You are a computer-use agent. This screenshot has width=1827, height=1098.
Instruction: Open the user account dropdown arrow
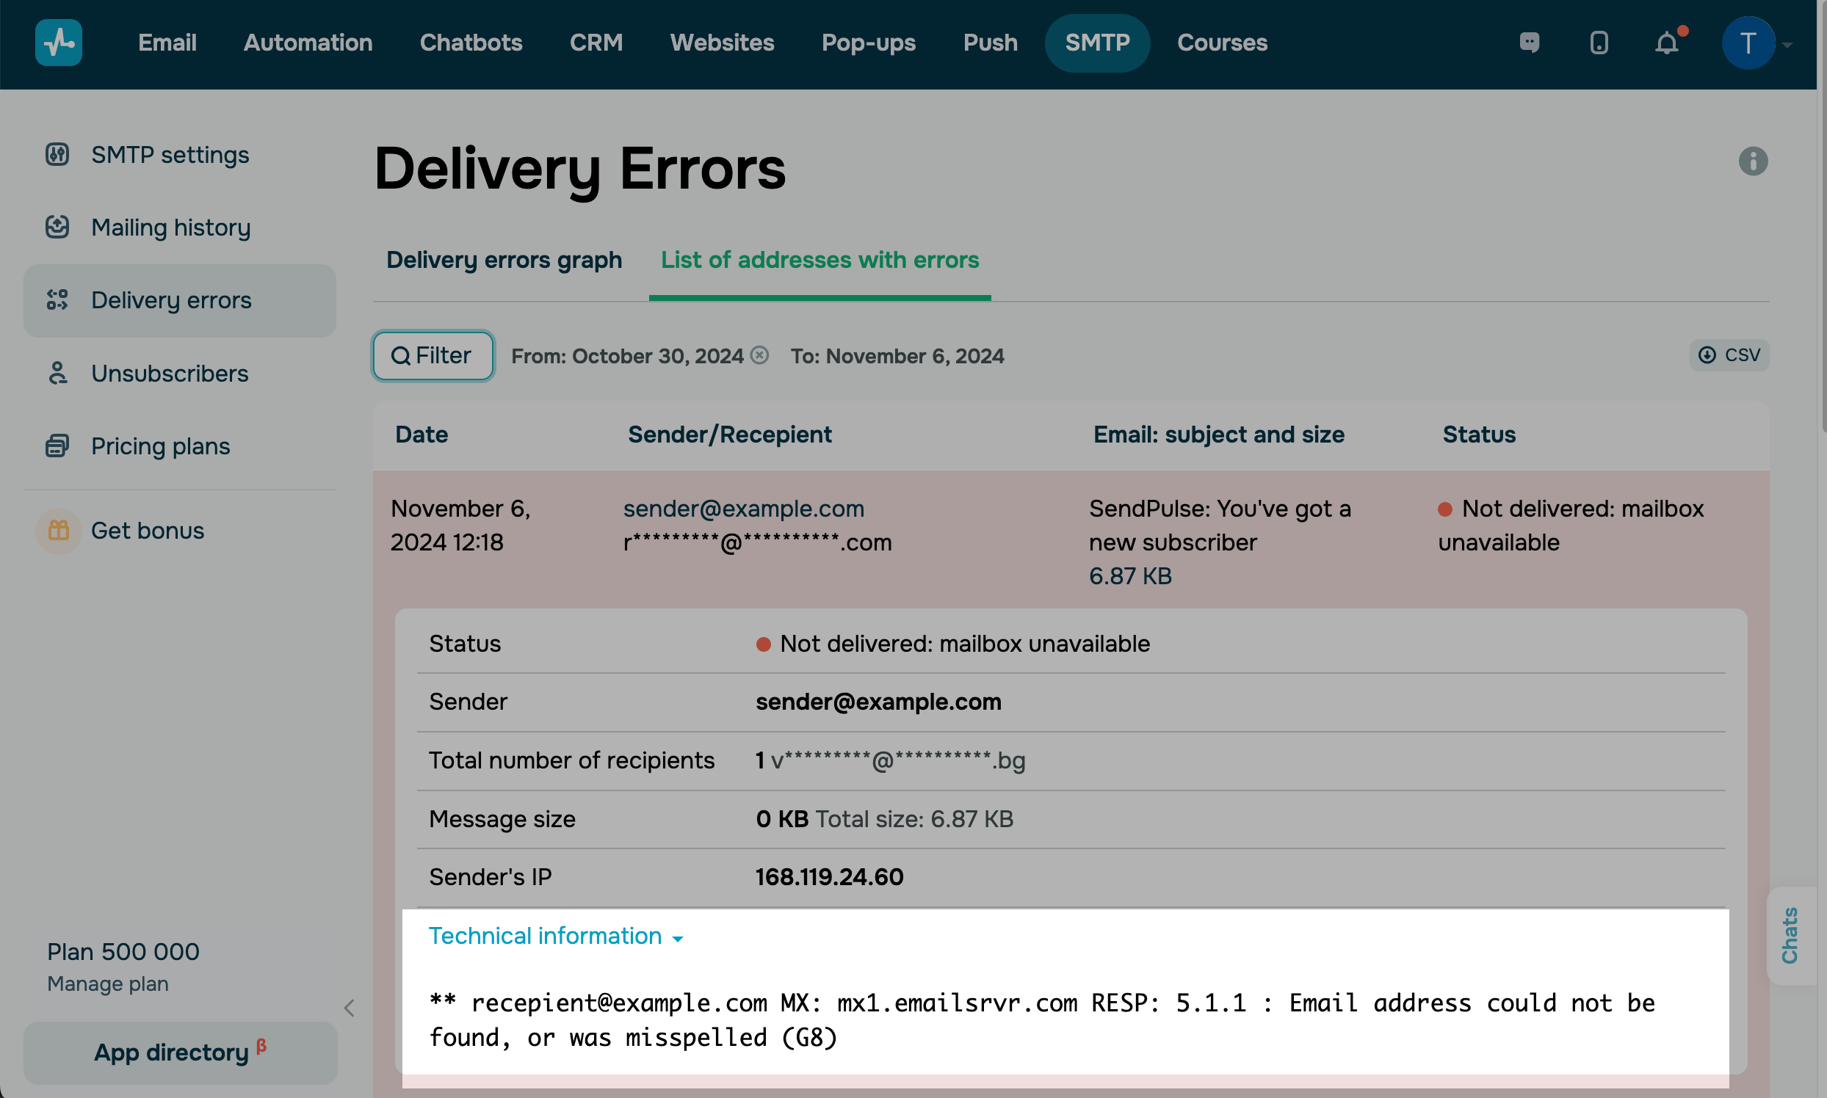coord(1787,44)
